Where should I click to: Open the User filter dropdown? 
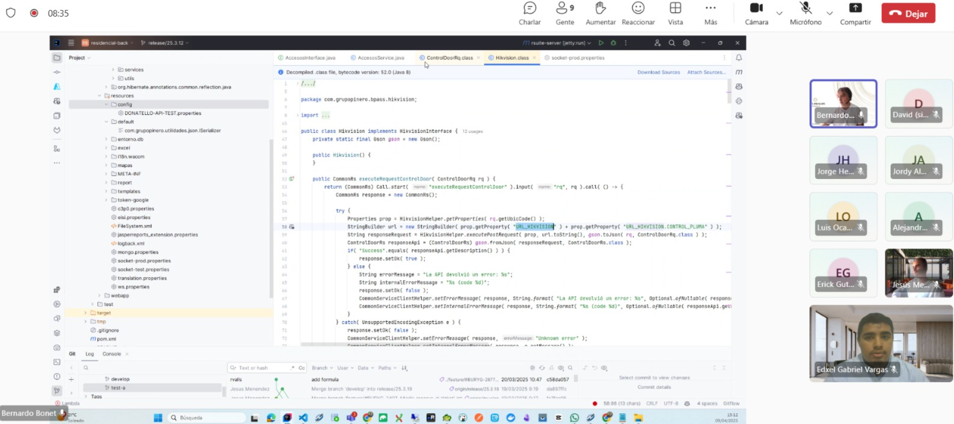click(x=345, y=368)
